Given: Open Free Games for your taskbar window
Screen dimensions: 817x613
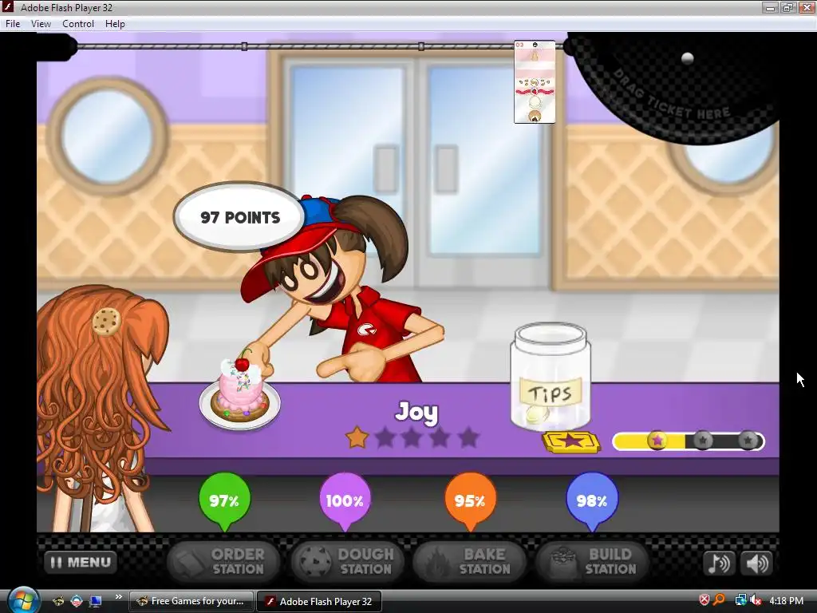Looking at the screenshot, I should pyautogui.click(x=191, y=601).
